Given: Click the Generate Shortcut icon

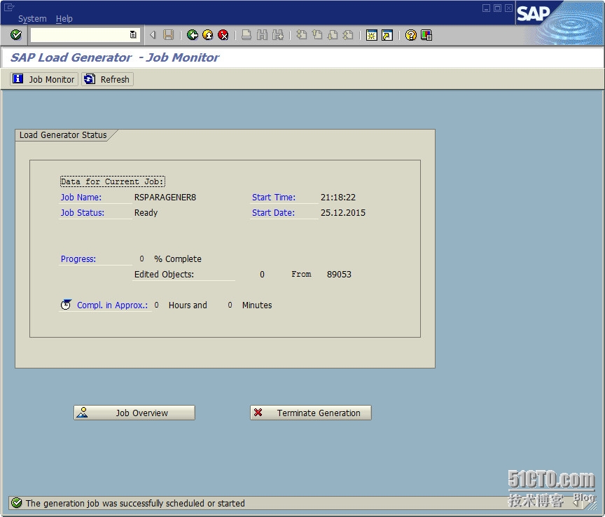Looking at the screenshot, I should point(387,35).
